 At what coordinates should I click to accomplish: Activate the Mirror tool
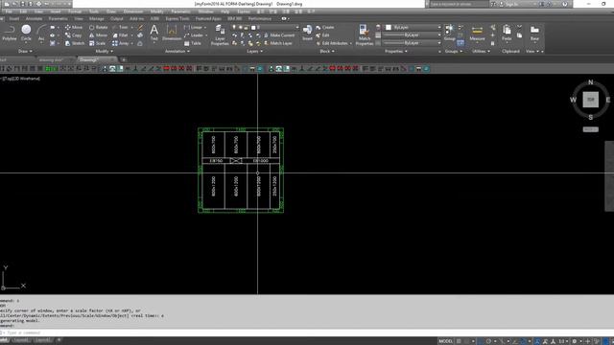pos(98,35)
